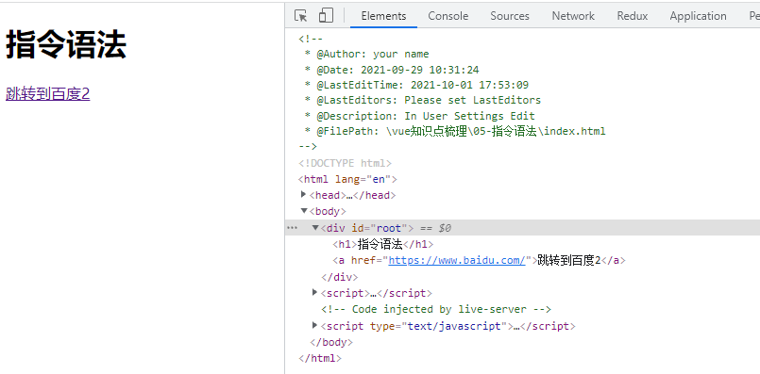The width and height of the screenshot is (760, 374).
Task: Switch to the Elements tab
Action: pyautogui.click(x=383, y=16)
